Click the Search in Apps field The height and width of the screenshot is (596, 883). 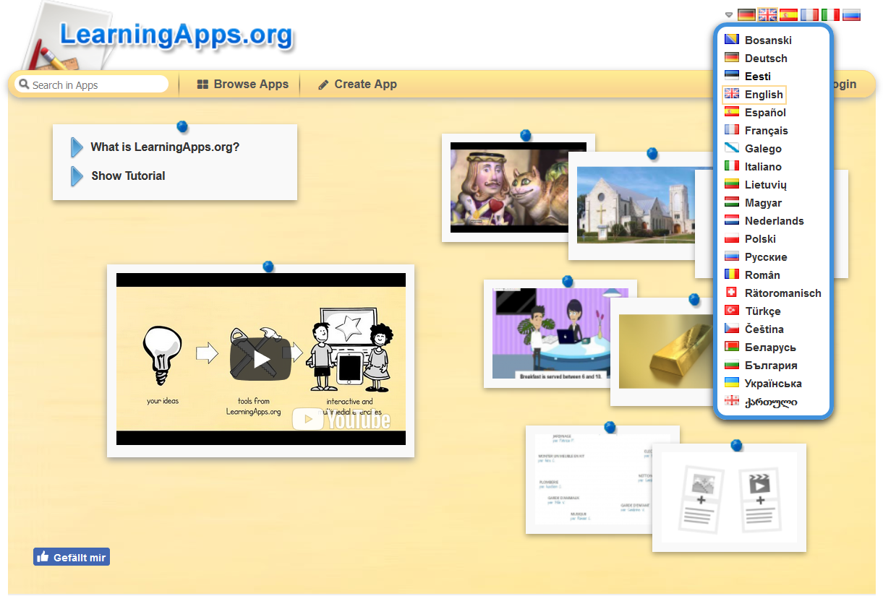click(98, 85)
